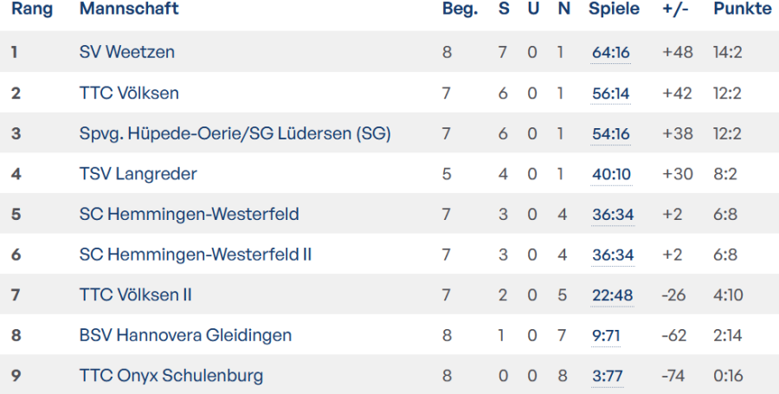Click the TTC Völksen II team link
Image resolution: width=779 pixels, height=394 pixels.
pos(135,295)
